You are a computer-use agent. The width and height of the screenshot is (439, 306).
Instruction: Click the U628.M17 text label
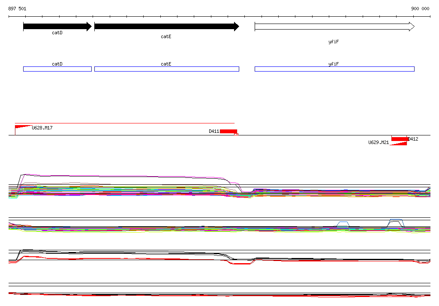click(x=42, y=128)
